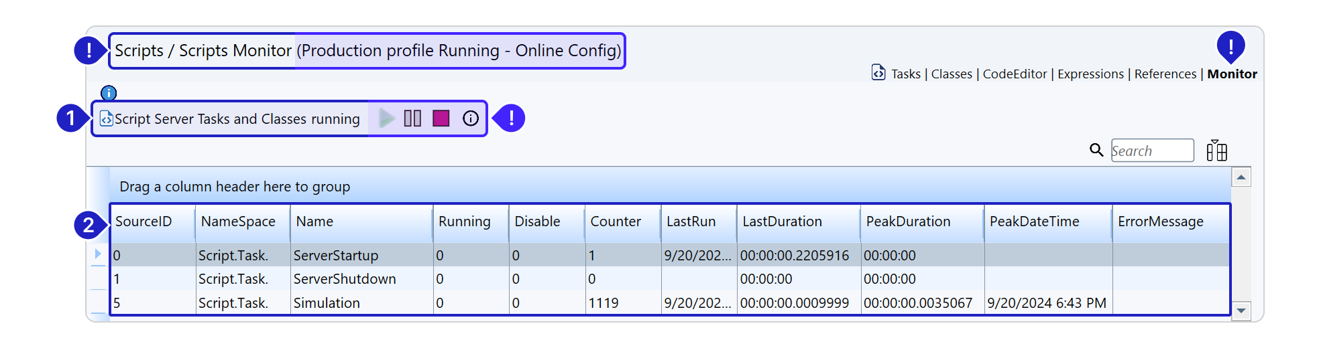Click the magnifier search icon
This screenshot has height=348, width=1317.
pyautogui.click(x=1096, y=150)
